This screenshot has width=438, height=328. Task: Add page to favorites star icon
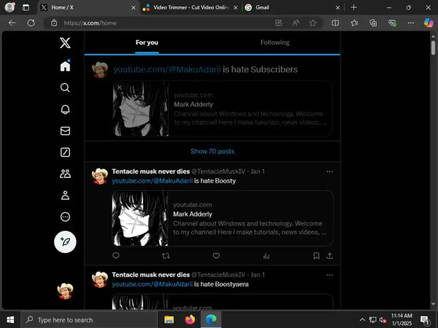point(313,23)
